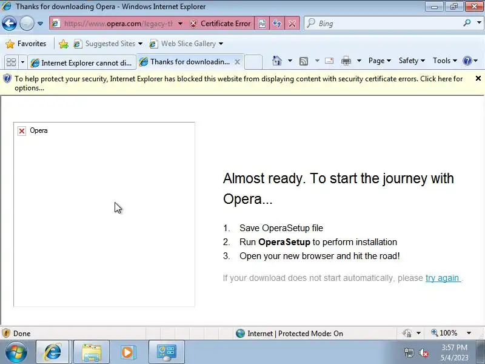The height and width of the screenshot is (364, 485).
Task: Click the status bar security shield icon
Action: coord(6,333)
